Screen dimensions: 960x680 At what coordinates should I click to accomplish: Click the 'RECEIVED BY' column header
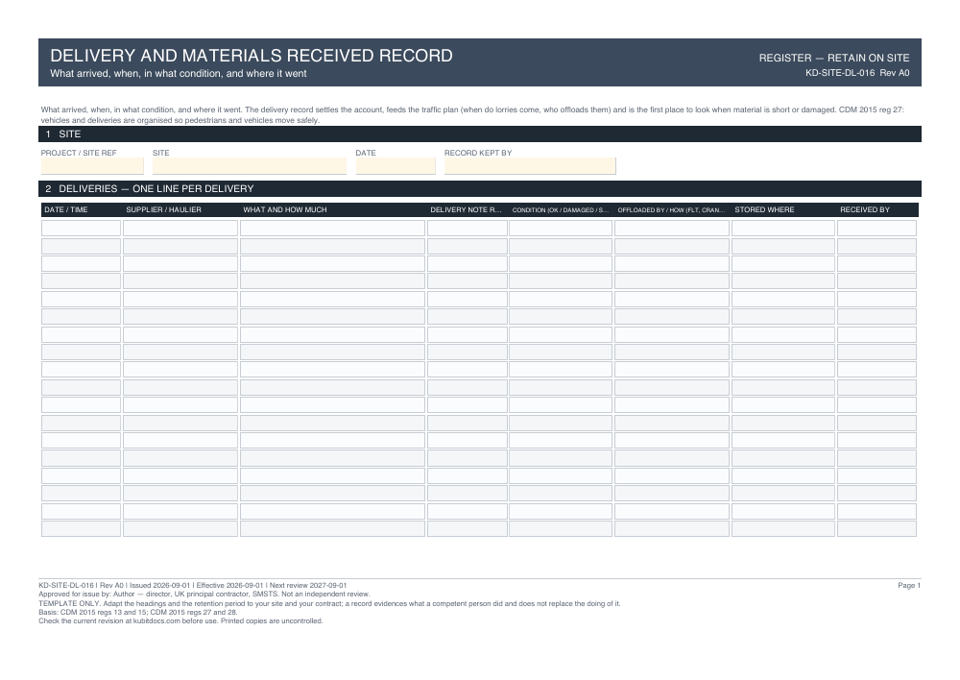coord(865,209)
